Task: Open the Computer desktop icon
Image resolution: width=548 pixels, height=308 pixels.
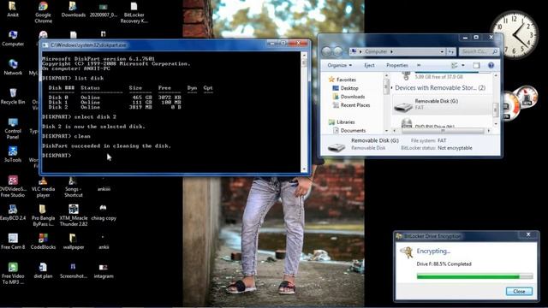Action: (x=13, y=38)
